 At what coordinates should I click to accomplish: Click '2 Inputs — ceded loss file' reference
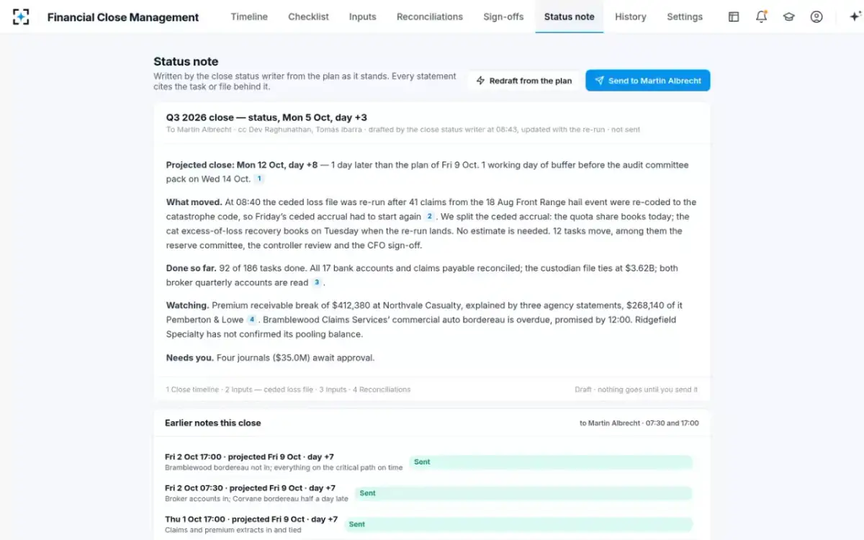269,390
